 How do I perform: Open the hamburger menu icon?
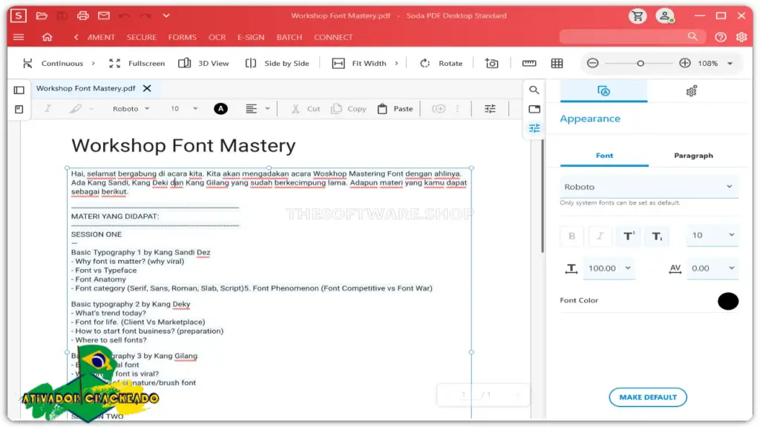click(19, 37)
